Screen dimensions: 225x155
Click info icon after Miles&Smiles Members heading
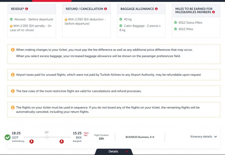point(213,12)
